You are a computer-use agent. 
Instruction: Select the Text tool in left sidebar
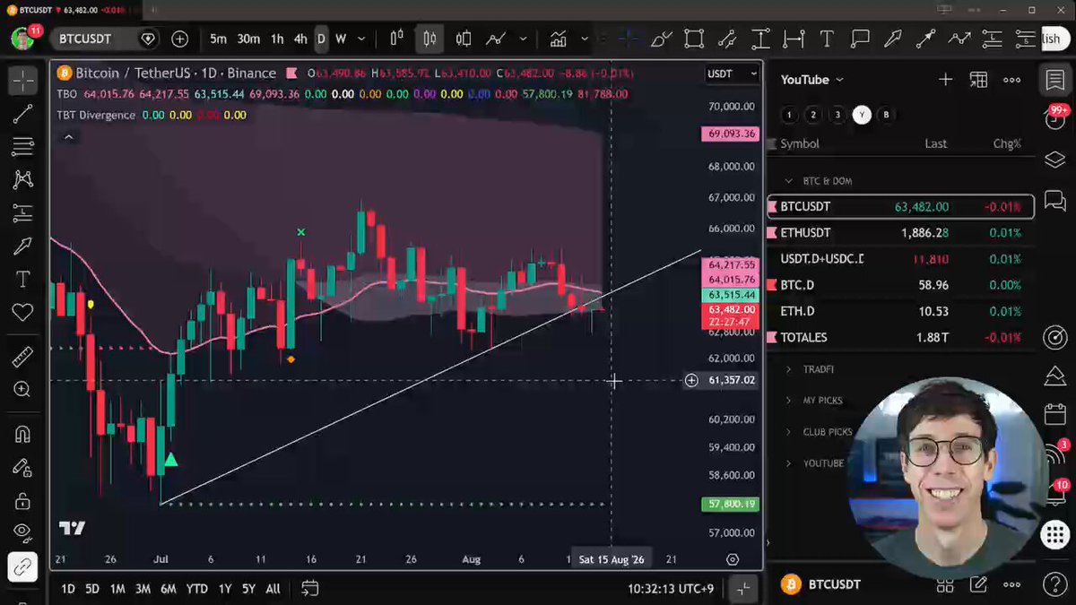22,279
